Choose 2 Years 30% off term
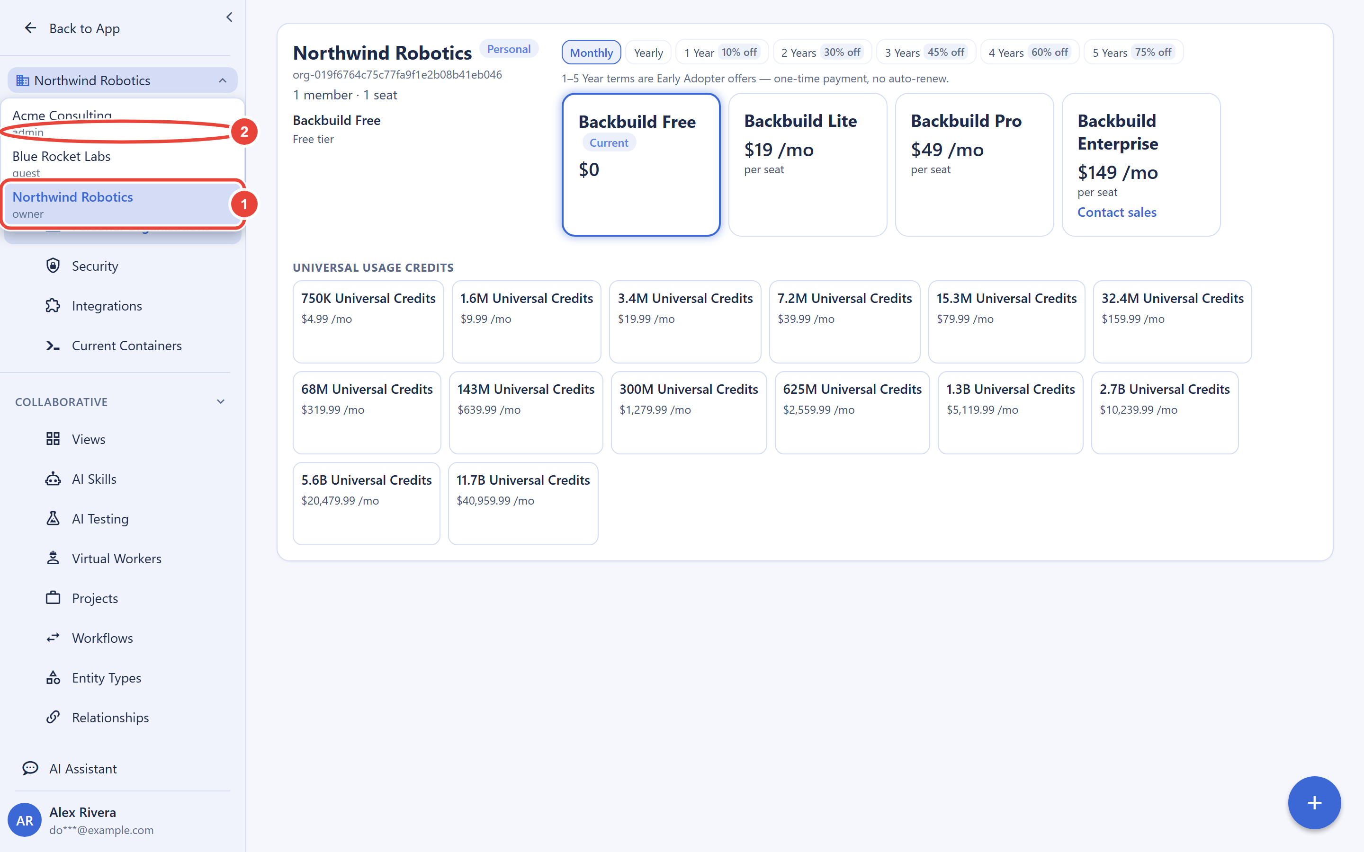 click(822, 53)
